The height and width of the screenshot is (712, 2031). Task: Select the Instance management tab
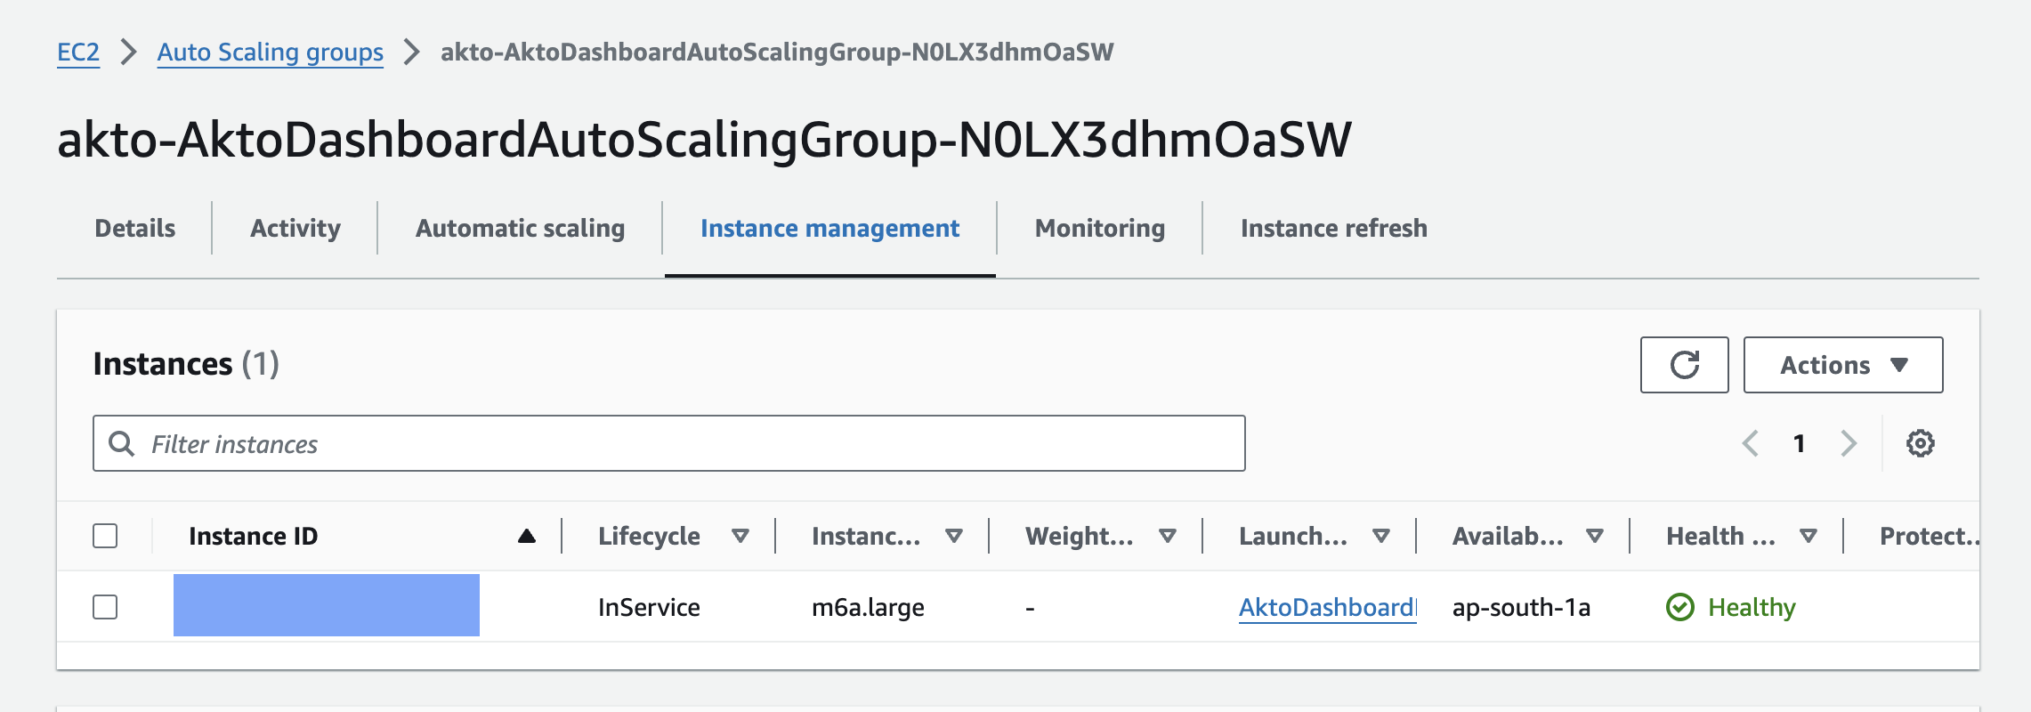(829, 229)
